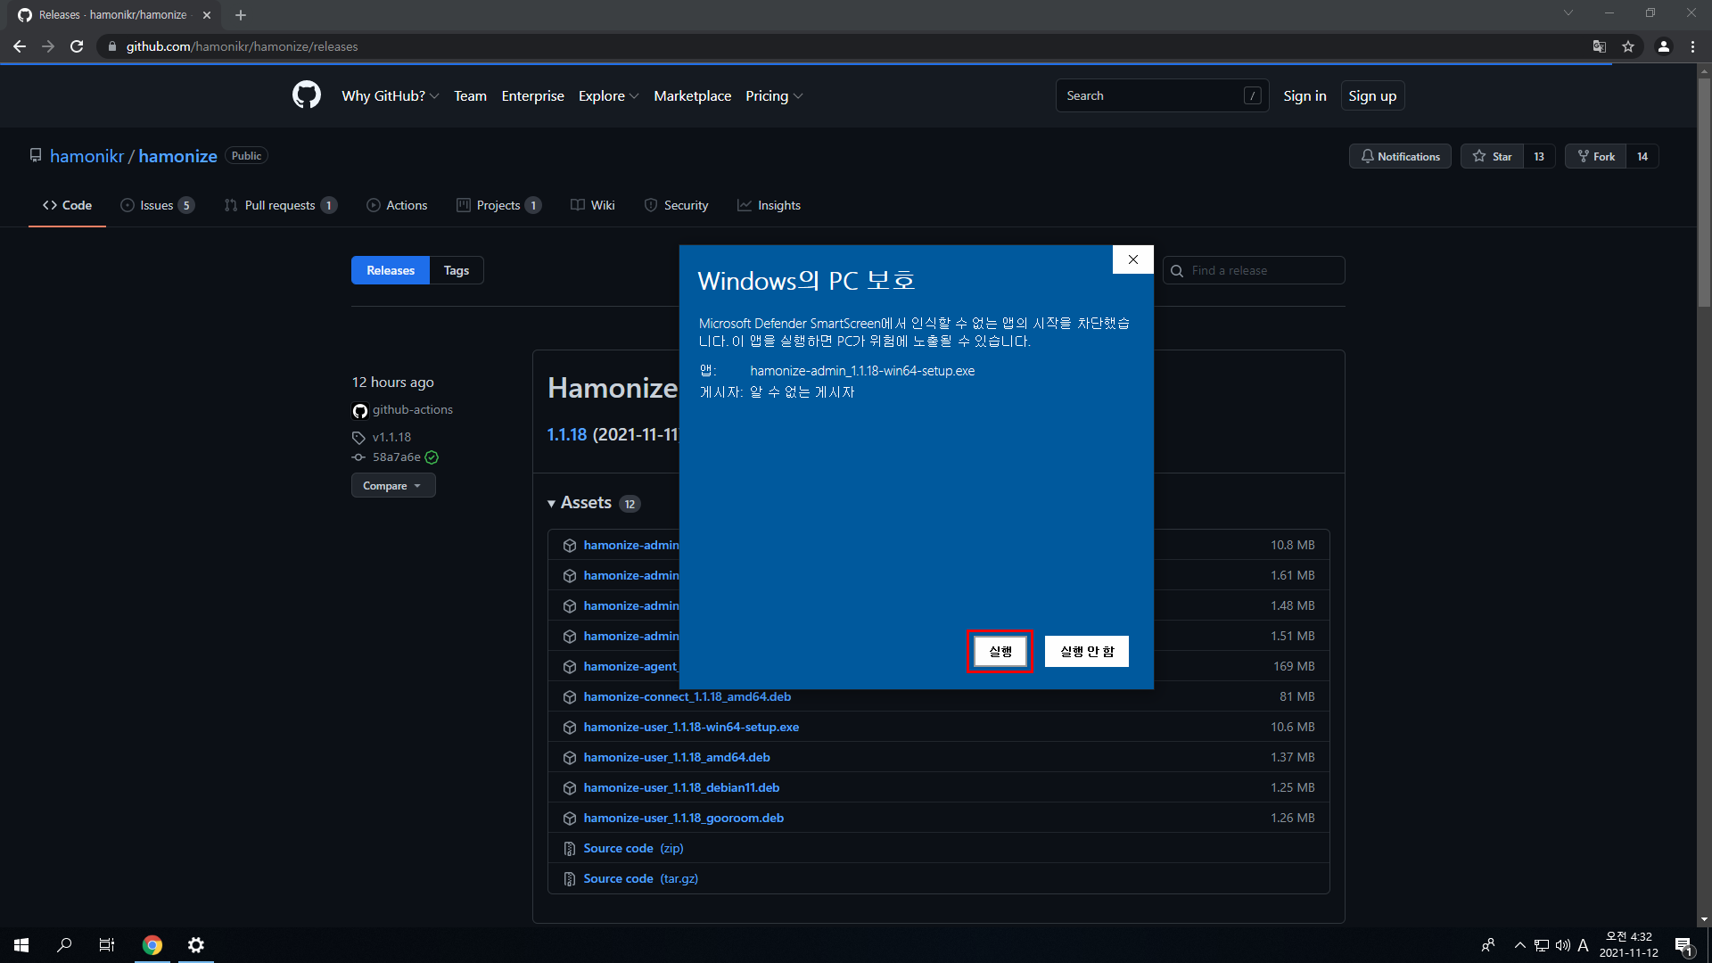The image size is (1712, 963).
Task: Click the People tray icon
Action: [x=1488, y=945]
